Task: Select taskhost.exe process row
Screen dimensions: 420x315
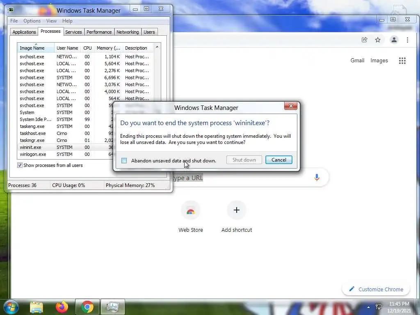Action: click(66, 133)
